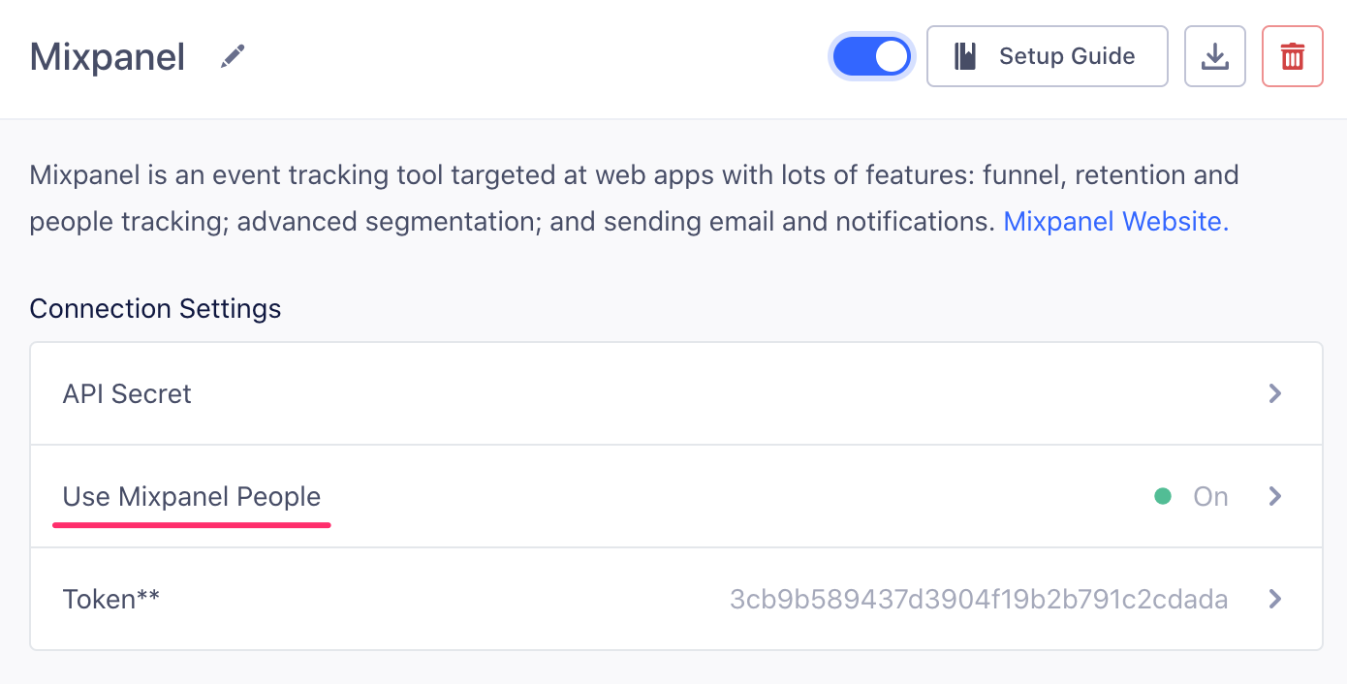Toggle the Use Mixpanel People setting
This screenshot has width=1347, height=684.
click(191, 496)
